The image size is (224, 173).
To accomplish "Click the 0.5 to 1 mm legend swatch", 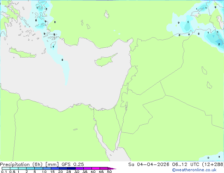I will (x=14, y=168).
